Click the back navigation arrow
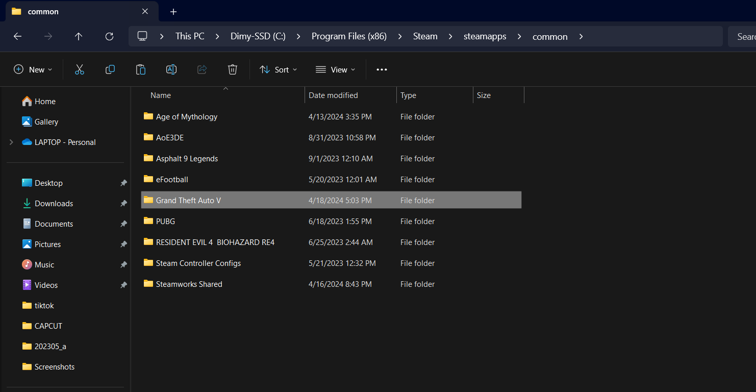Screen dimensions: 756x392 coord(17,36)
